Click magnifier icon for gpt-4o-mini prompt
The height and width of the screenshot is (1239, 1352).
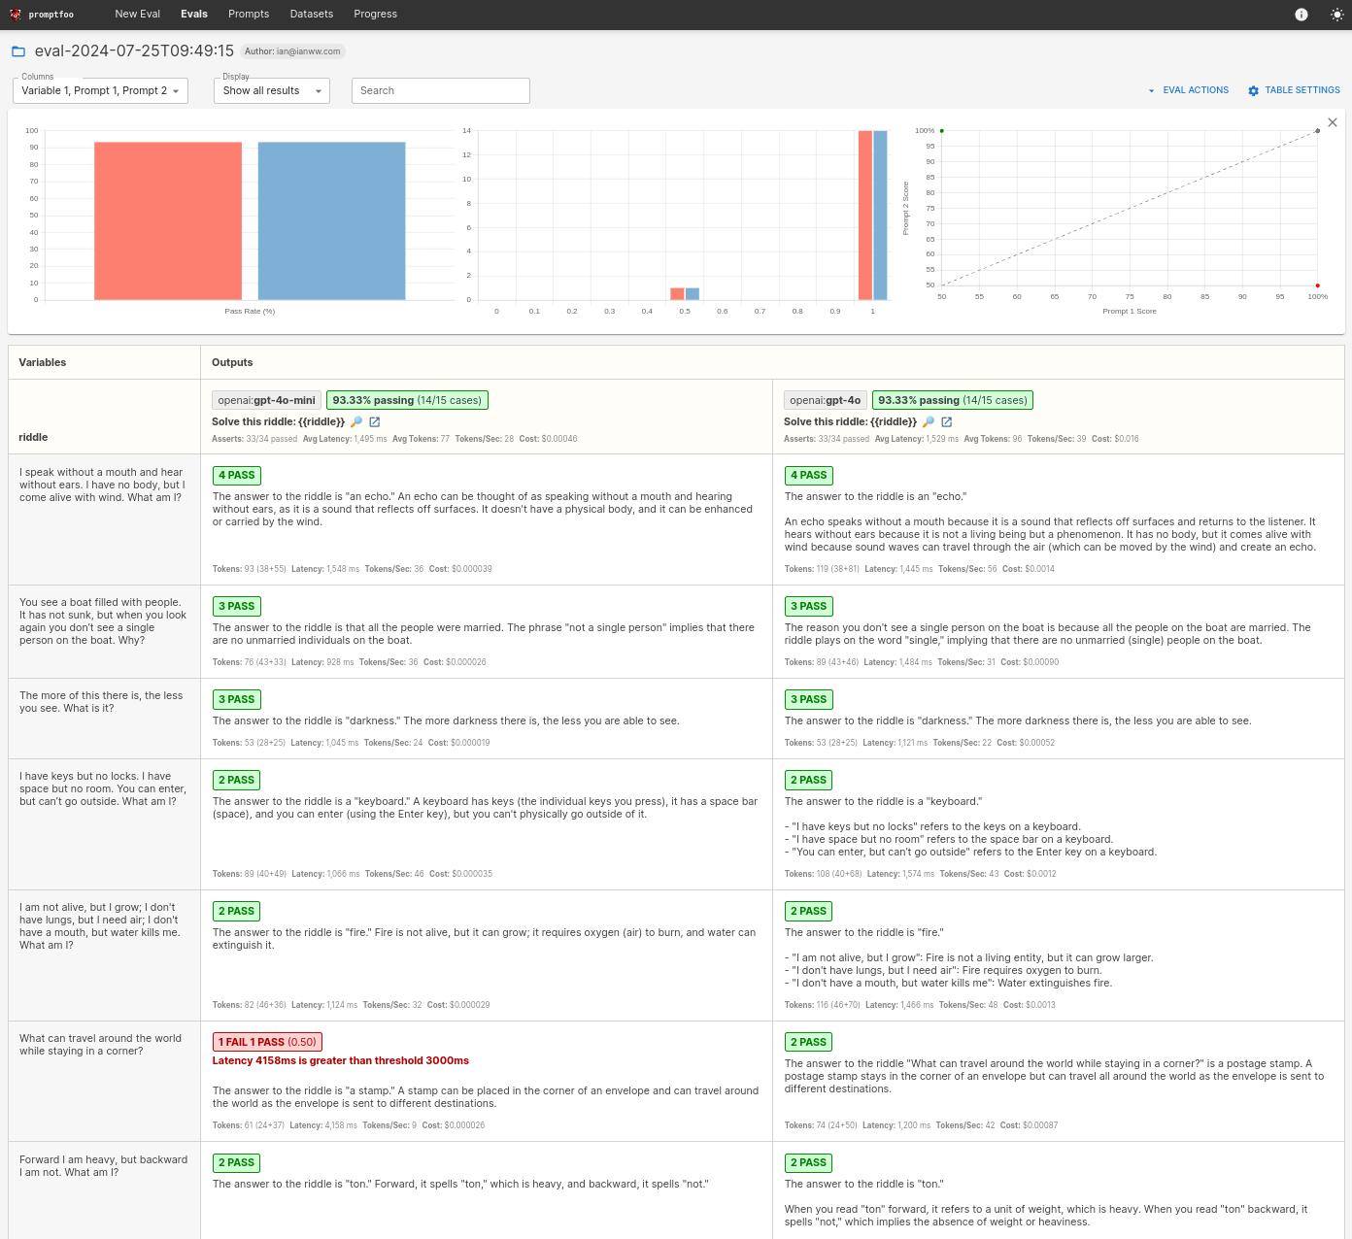pyautogui.click(x=356, y=422)
